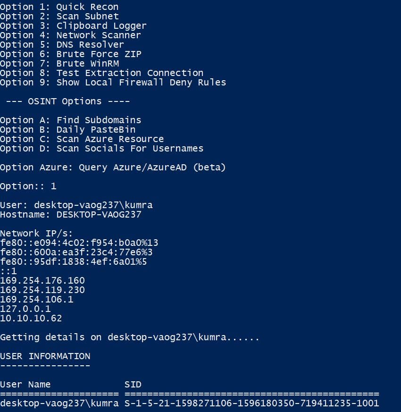
Task: Select the 'Scan Socials For Usernames' entry
Action: [x=101, y=149]
